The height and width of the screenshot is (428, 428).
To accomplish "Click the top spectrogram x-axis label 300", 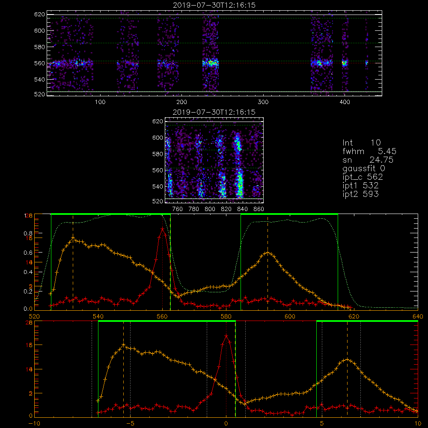I will pyautogui.click(x=263, y=102).
